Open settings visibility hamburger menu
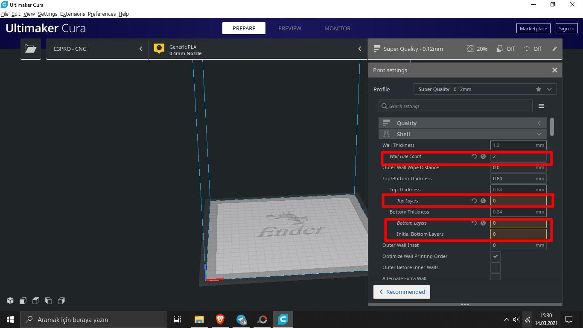 tap(541, 106)
